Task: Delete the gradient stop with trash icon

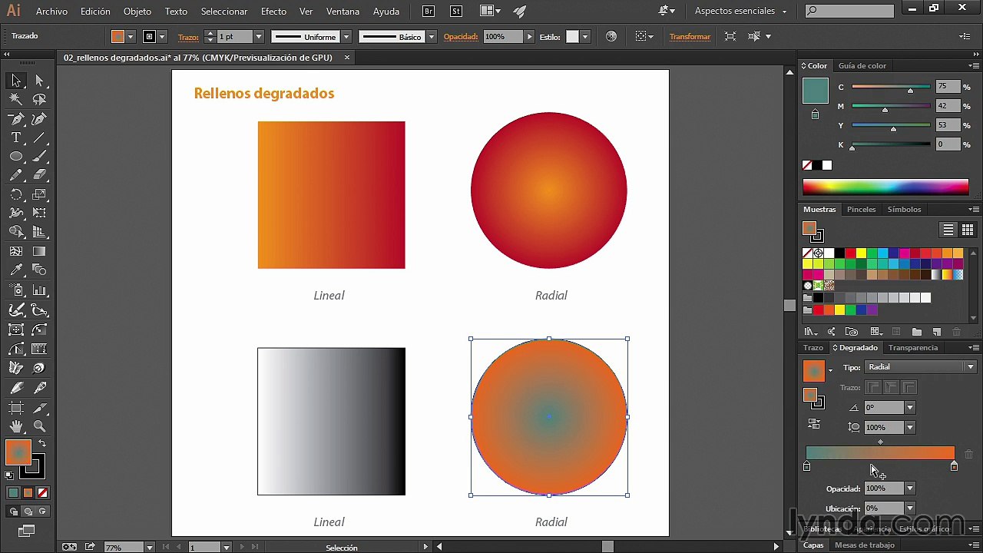Action: tap(968, 455)
